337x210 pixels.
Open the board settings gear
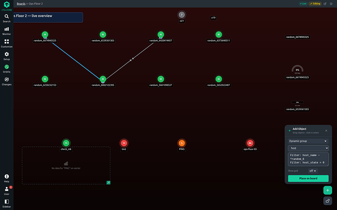coord(331,3)
